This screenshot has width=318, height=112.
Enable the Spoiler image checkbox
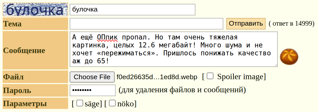[210, 76]
